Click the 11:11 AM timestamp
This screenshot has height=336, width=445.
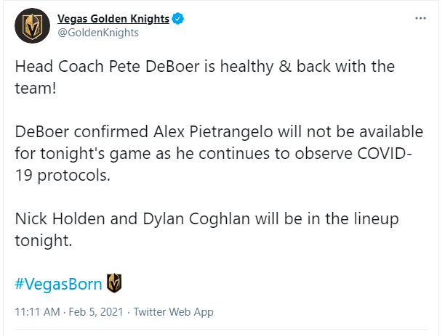38,312
